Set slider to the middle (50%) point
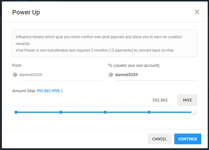Image resolution: width=209 pixels, height=150 pixels. 105,112
